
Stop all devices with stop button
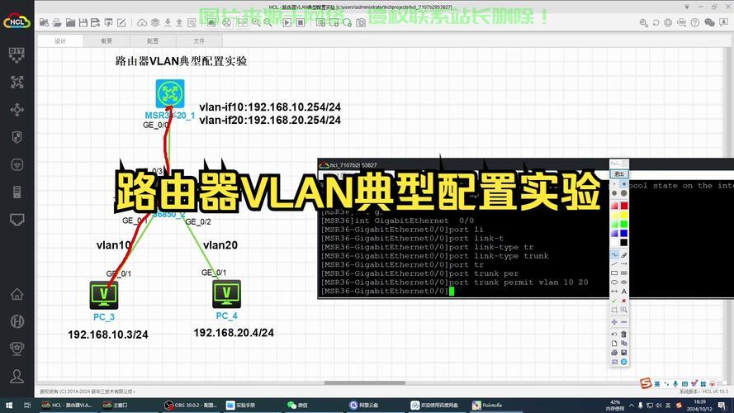point(301,22)
